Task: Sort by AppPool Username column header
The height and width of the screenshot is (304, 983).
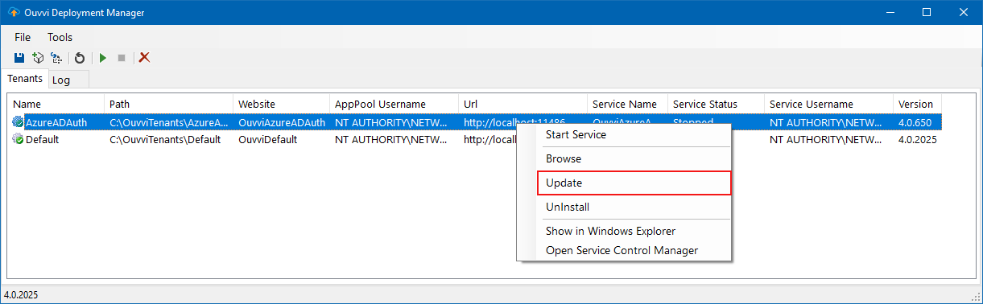Action: [x=394, y=104]
